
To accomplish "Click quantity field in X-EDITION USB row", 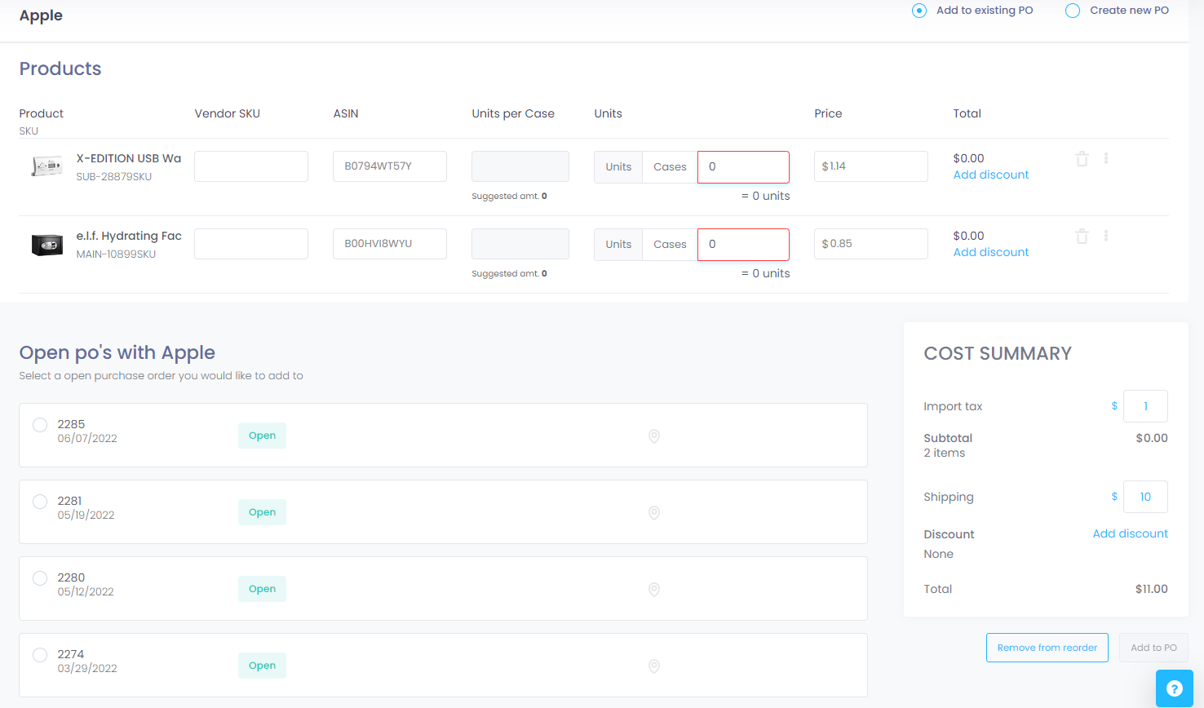I will [743, 167].
